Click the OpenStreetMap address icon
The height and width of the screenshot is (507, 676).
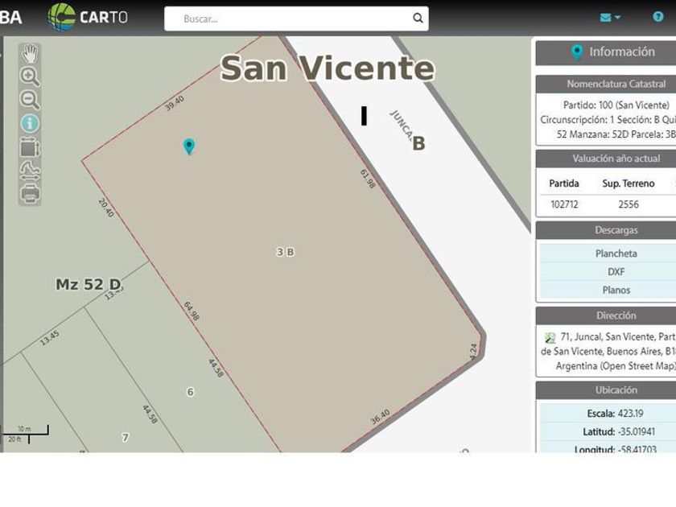coord(550,337)
